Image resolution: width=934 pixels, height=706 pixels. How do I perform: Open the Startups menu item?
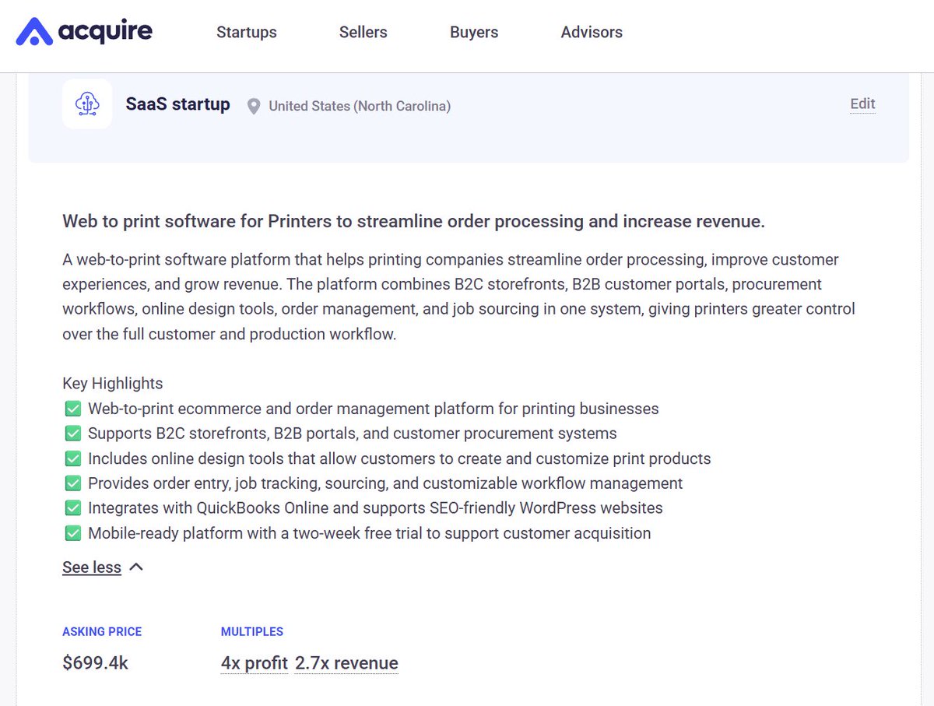pos(247,32)
